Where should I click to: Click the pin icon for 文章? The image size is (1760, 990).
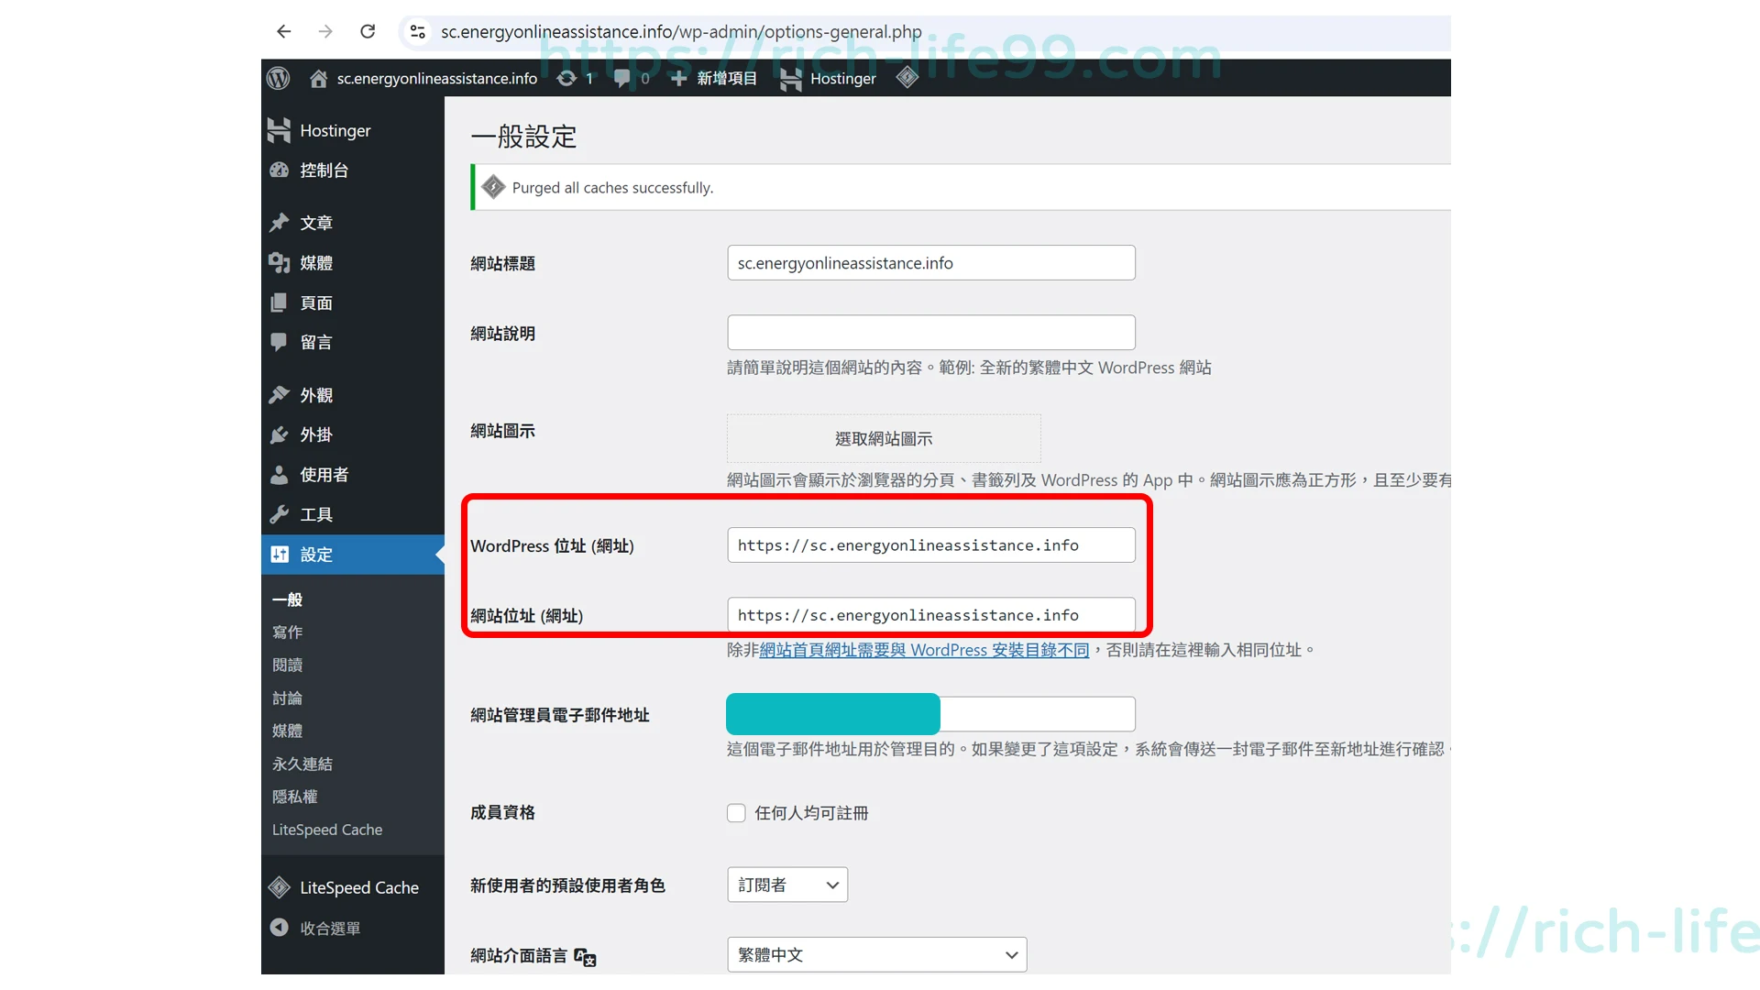point(279,223)
